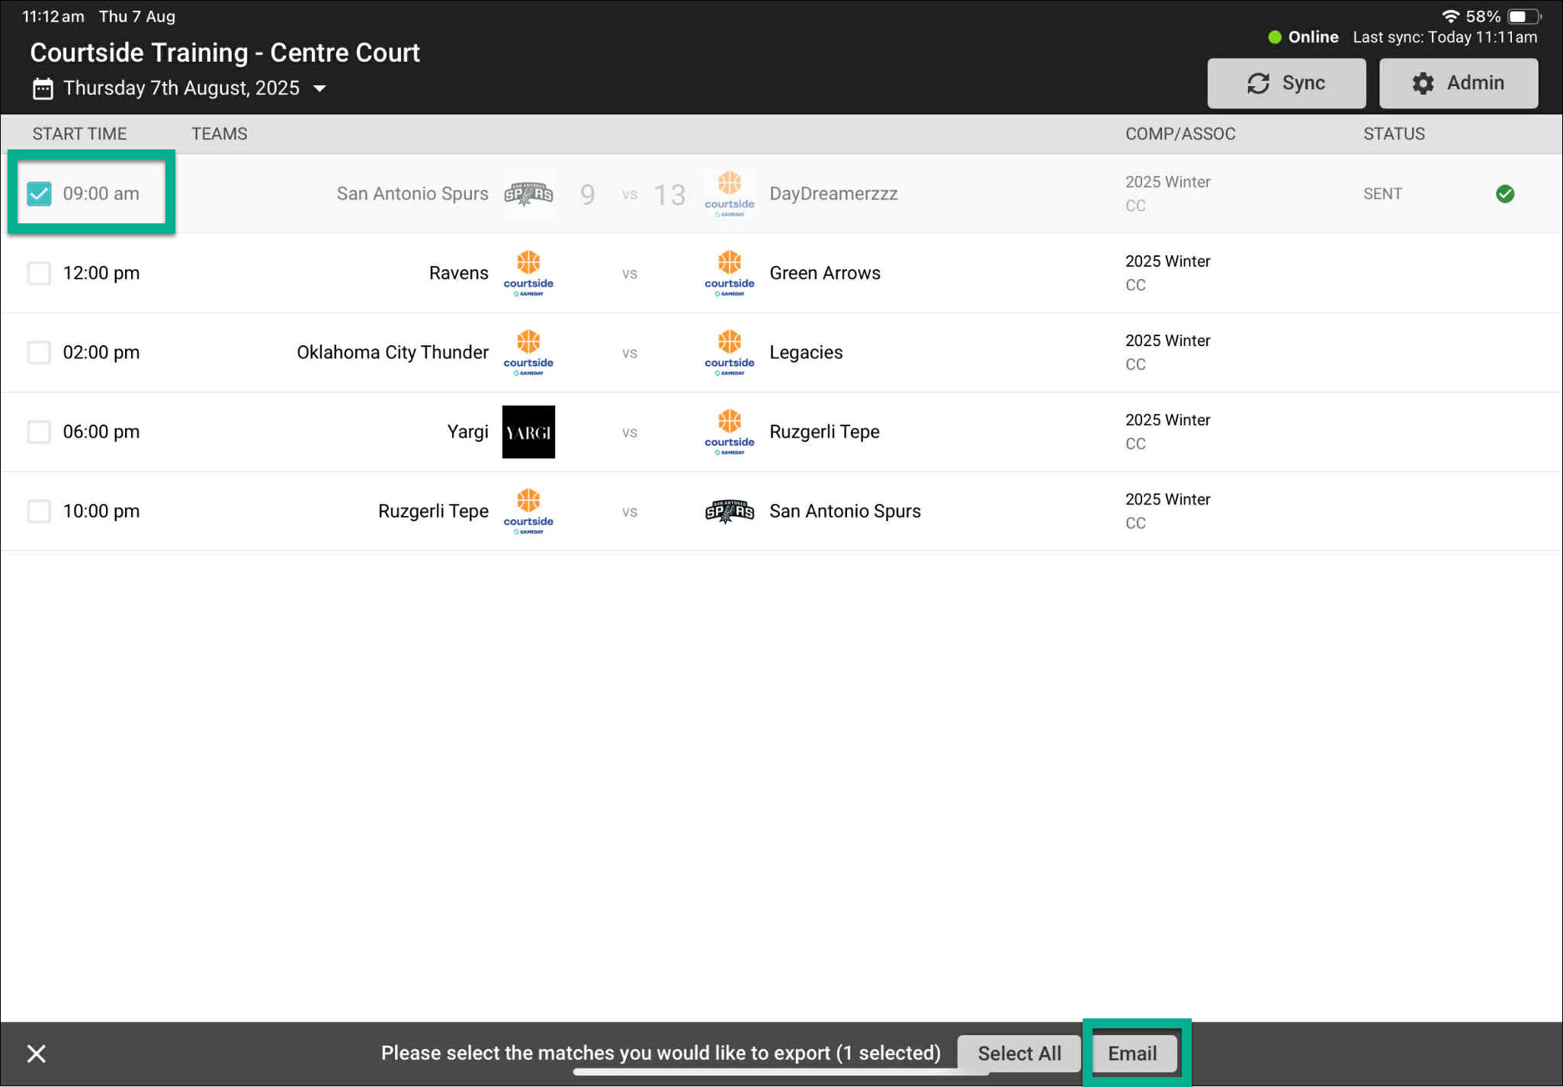This screenshot has height=1087, width=1563.
Task: Expand the Thursday 7th August date picker
Action: pyautogui.click(x=181, y=88)
